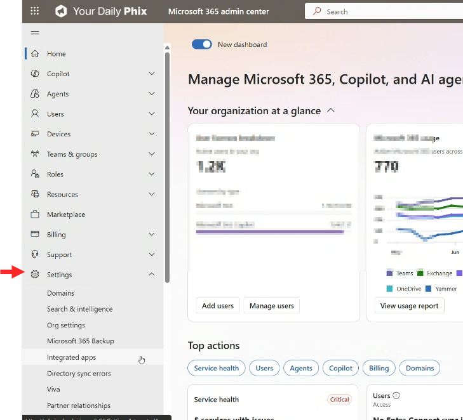463x420 pixels.
Task: Open Domains under Settings
Action: [60, 293]
